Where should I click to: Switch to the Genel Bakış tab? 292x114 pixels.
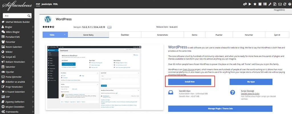(88, 35)
